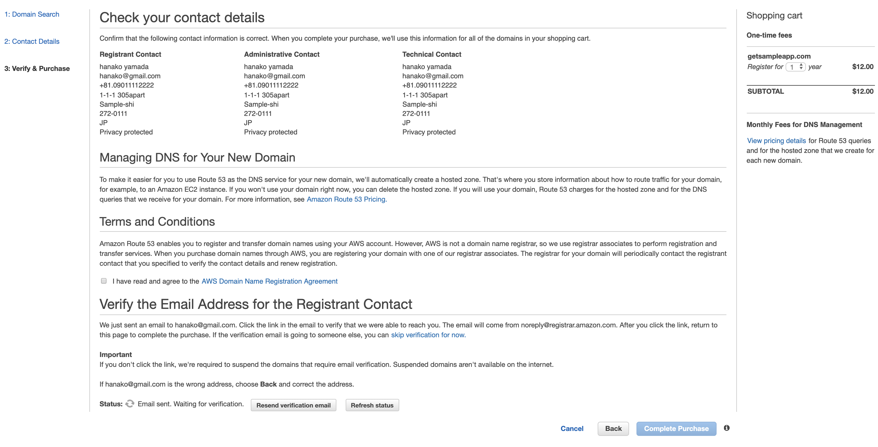The image size is (878, 447).
Task: Click the Complete Purchase button
Action: (676, 429)
